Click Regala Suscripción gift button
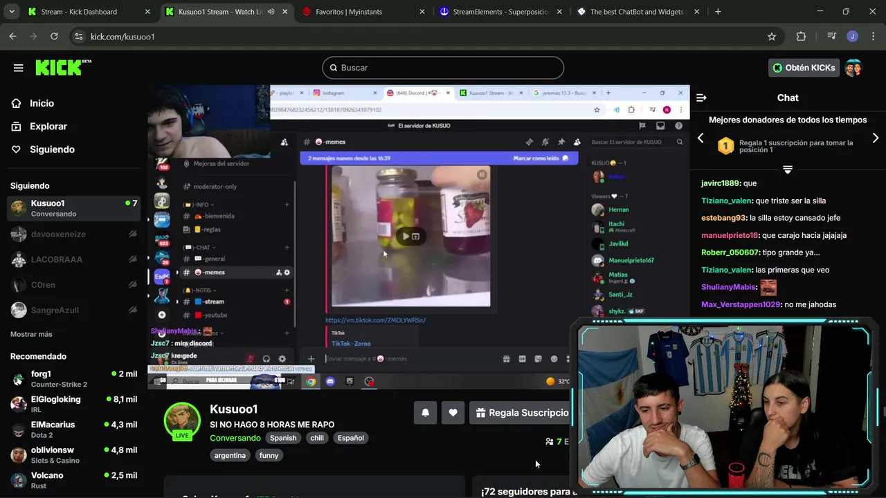Viewport: 886px width, 498px height. pos(521,413)
